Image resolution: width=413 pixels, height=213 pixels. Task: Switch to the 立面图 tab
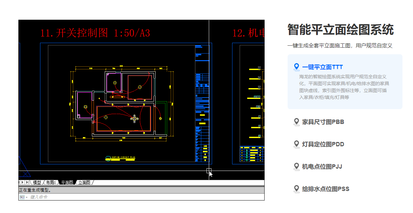[84, 182]
